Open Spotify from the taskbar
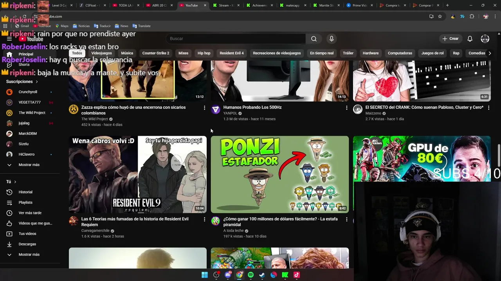 pyautogui.click(x=250, y=275)
